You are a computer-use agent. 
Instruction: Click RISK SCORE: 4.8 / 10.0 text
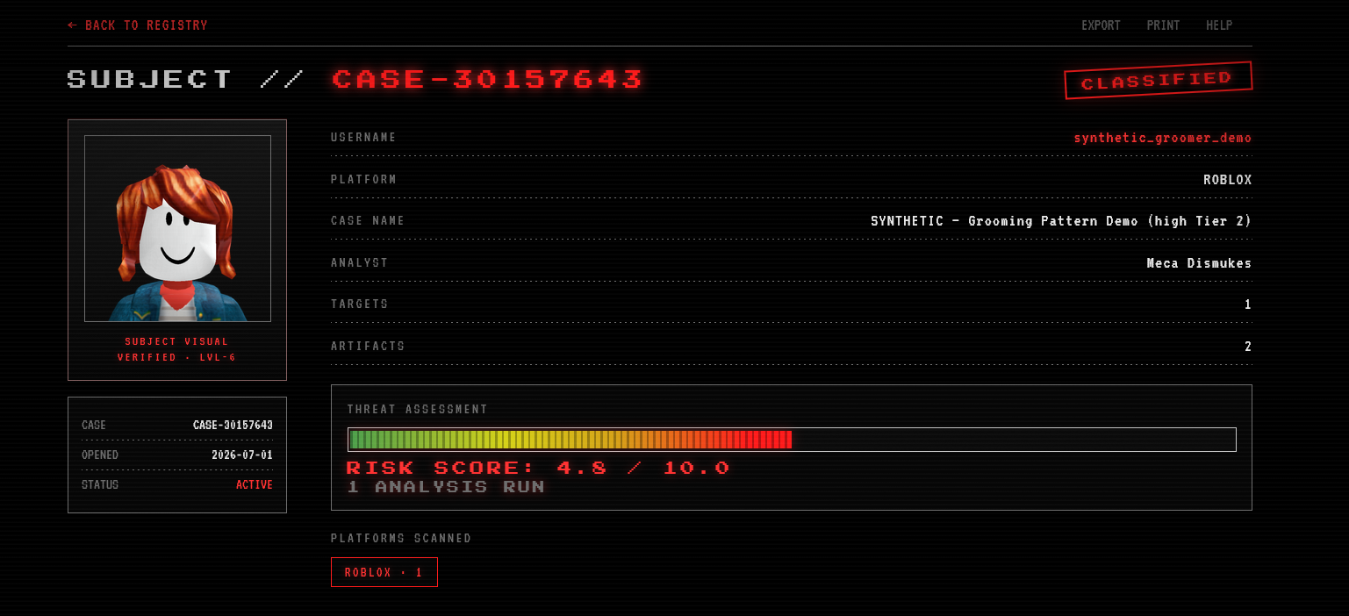pos(538,468)
